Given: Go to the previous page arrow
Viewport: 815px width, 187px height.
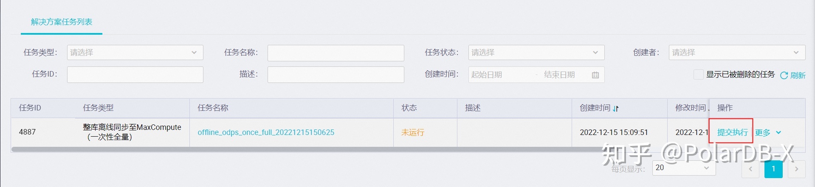Looking at the screenshot, I should click(x=750, y=169).
